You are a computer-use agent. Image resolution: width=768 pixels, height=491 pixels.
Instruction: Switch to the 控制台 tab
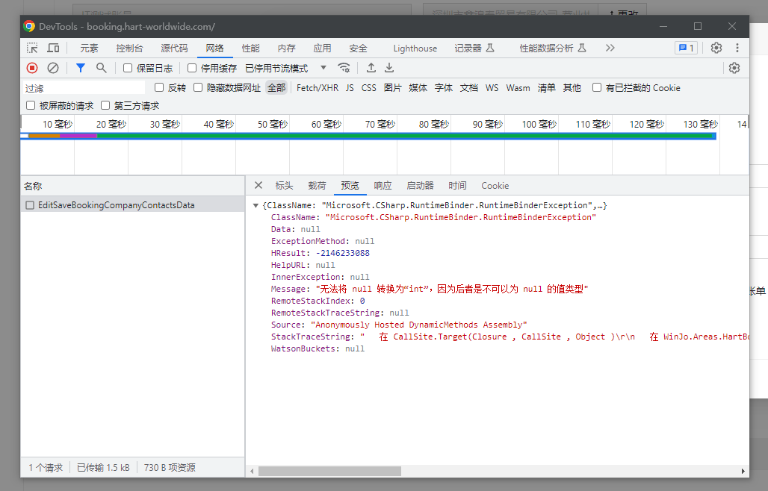(129, 48)
